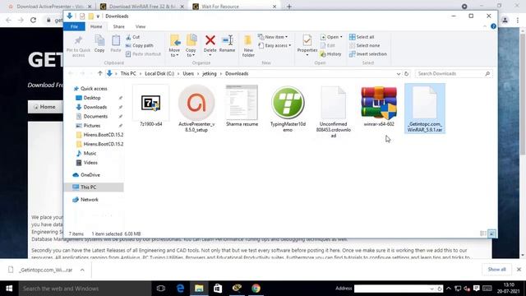Open Microsoft Edge from taskbar
The width and height of the screenshot is (526, 296).
coord(180,289)
